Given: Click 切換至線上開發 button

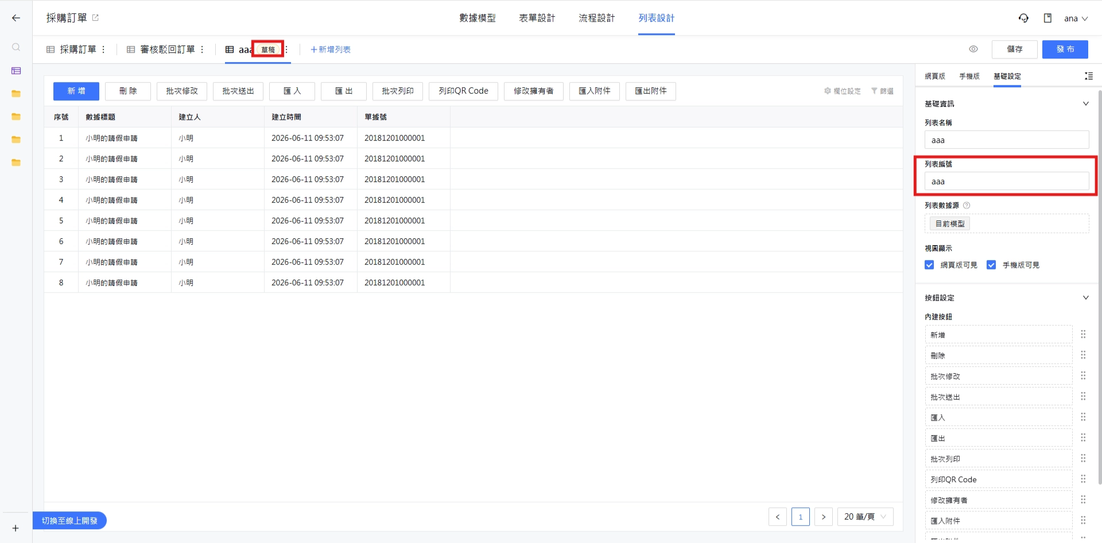Looking at the screenshot, I should pos(69,521).
